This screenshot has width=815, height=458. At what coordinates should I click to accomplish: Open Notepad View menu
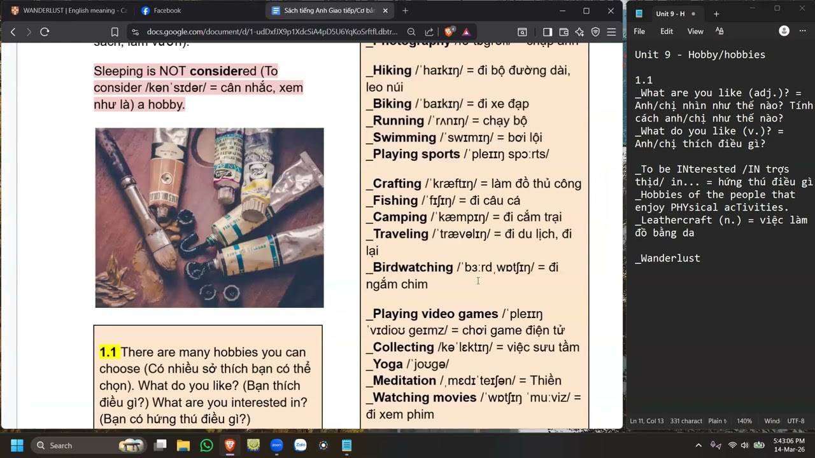point(695,31)
